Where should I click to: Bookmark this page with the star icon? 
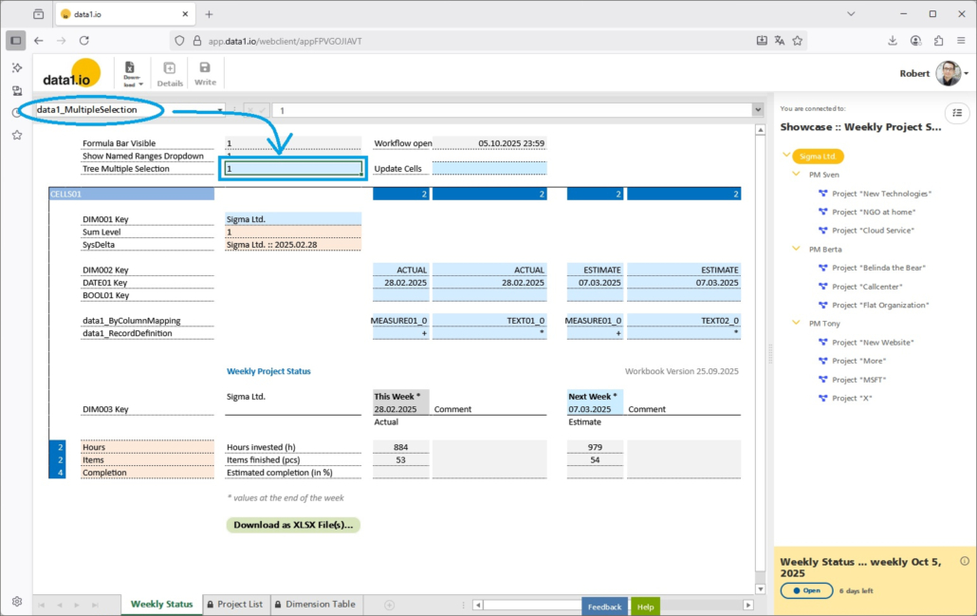point(798,41)
